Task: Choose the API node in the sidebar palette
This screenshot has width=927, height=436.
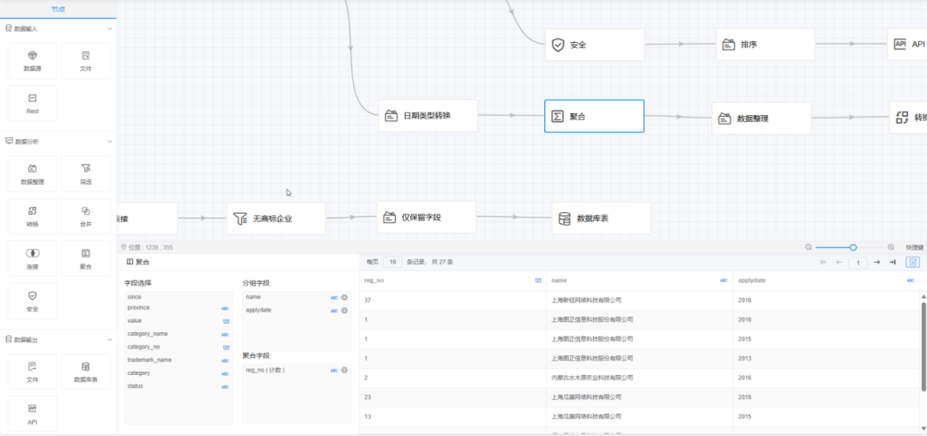Action: tap(33, 414)
